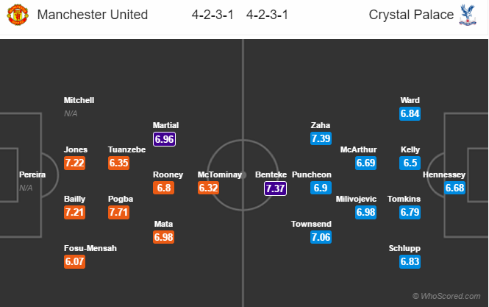Click Zaha's 7.39 rating badge
This screenshot has width=489, height=307.
[321, 138]
